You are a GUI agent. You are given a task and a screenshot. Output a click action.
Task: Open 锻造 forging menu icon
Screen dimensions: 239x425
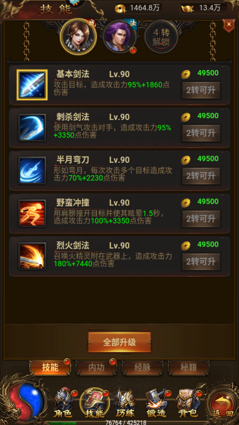[156, 404]
